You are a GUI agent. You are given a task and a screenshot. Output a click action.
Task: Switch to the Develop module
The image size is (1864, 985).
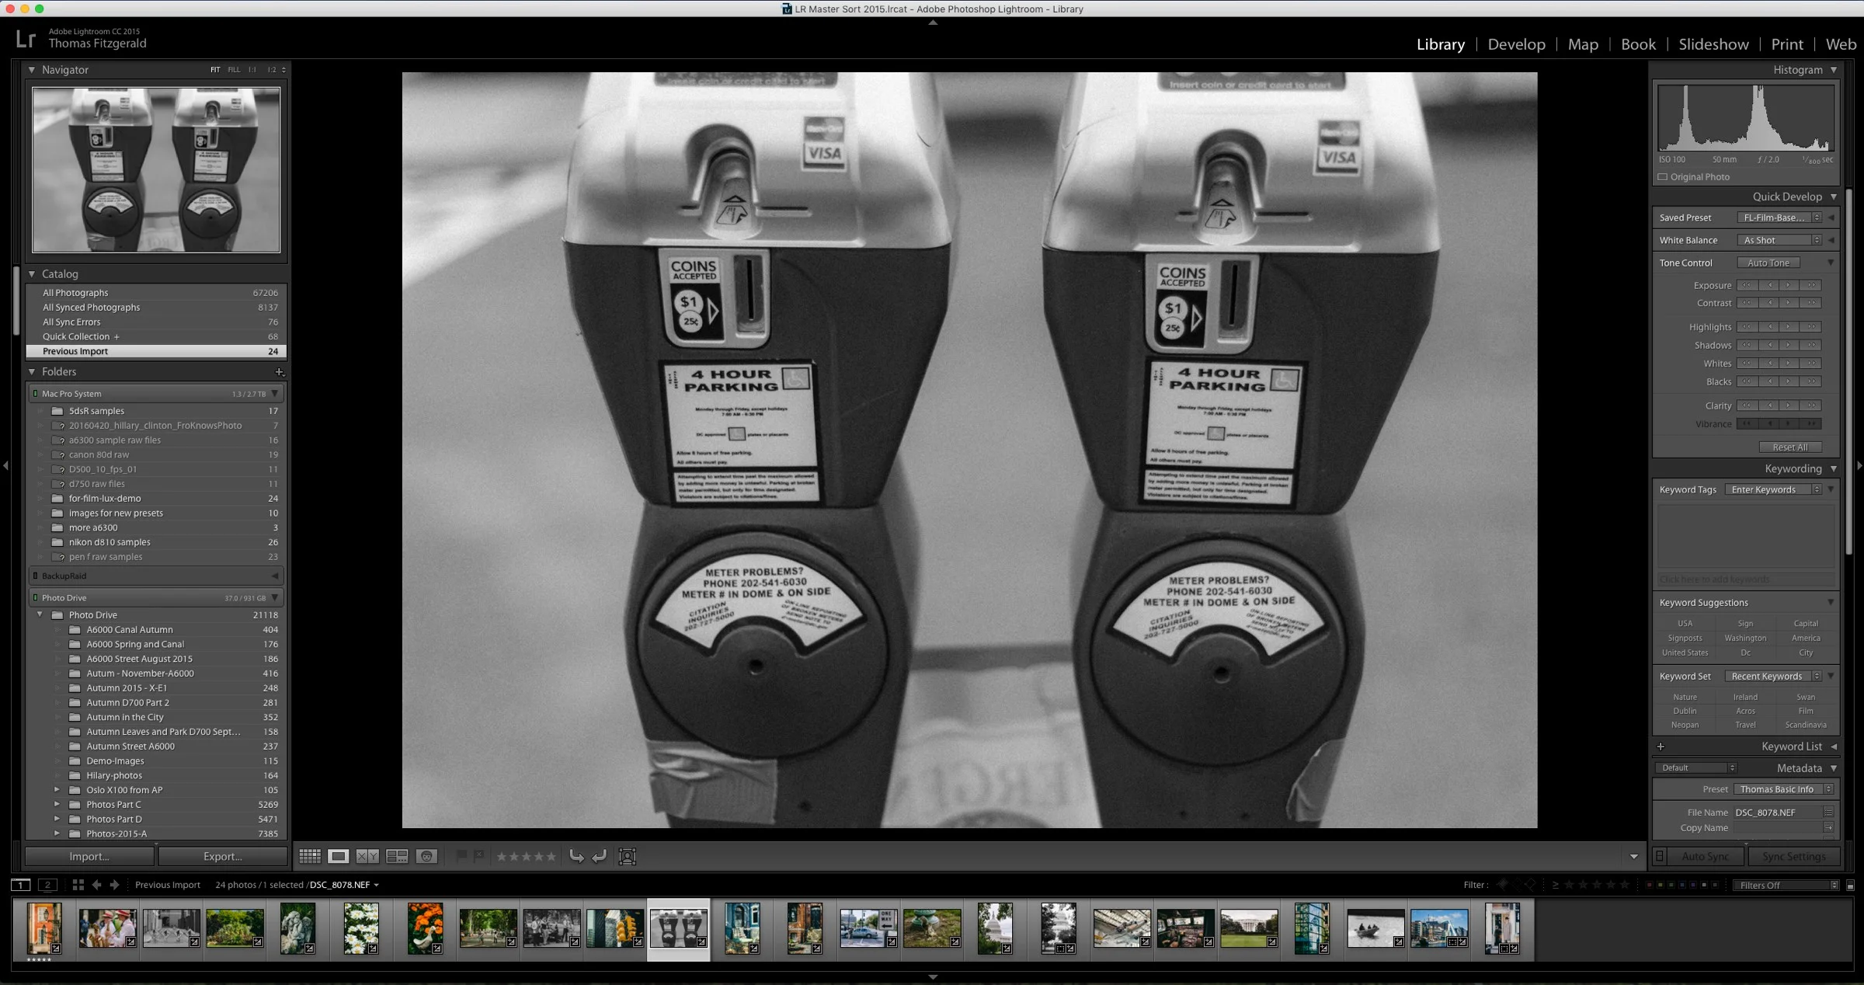click(1516, 44)
